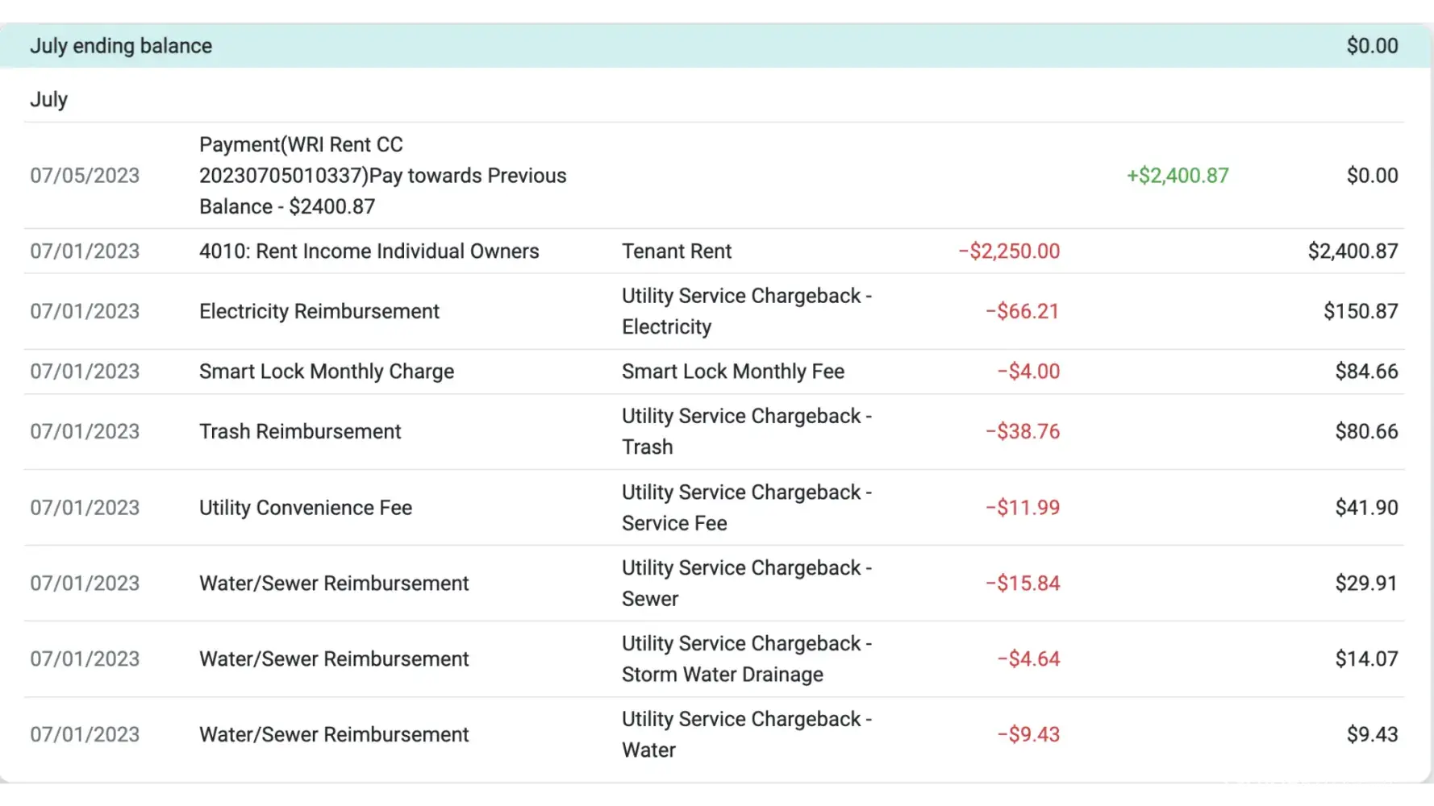The width and height of the screenshot is (1434, 806).
Task: Click the "Storm Water Drainage" chargeback description
Action: (746, 659)
